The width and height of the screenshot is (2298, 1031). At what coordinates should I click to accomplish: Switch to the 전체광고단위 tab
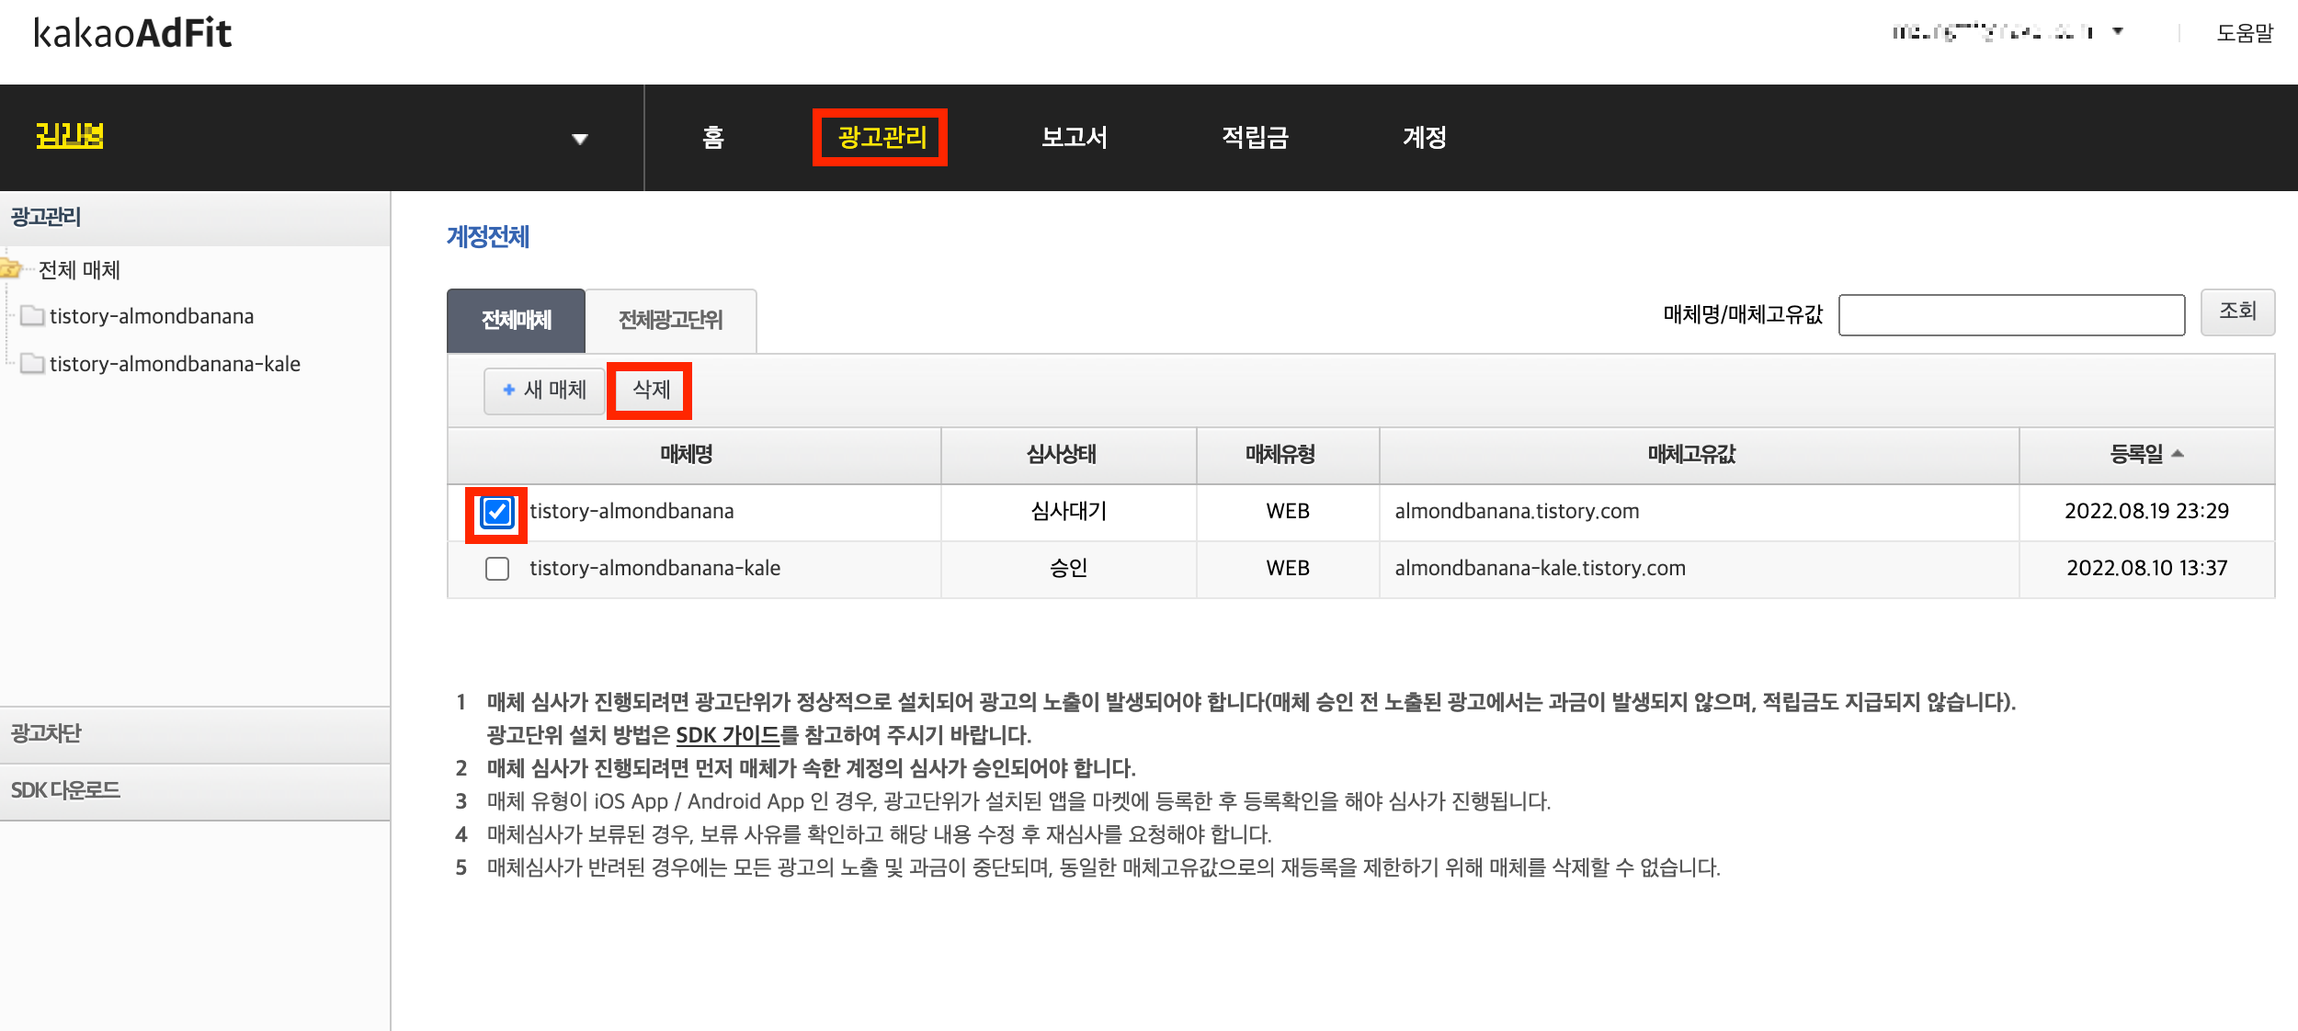tap(670, 320)
